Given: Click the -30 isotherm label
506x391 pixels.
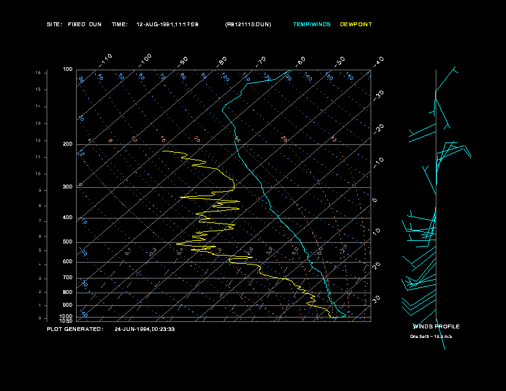Looking at the screenshot, I should [x=378, y=96].
